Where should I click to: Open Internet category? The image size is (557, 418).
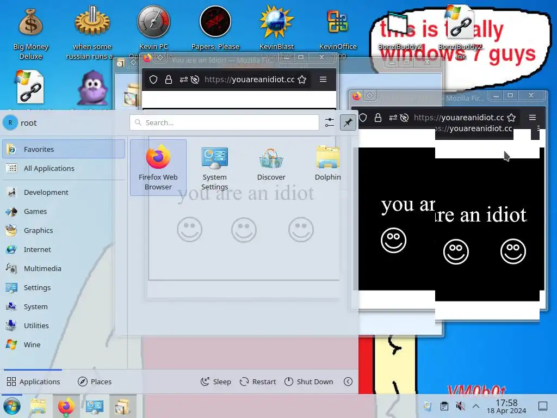[x=64, y=249]
